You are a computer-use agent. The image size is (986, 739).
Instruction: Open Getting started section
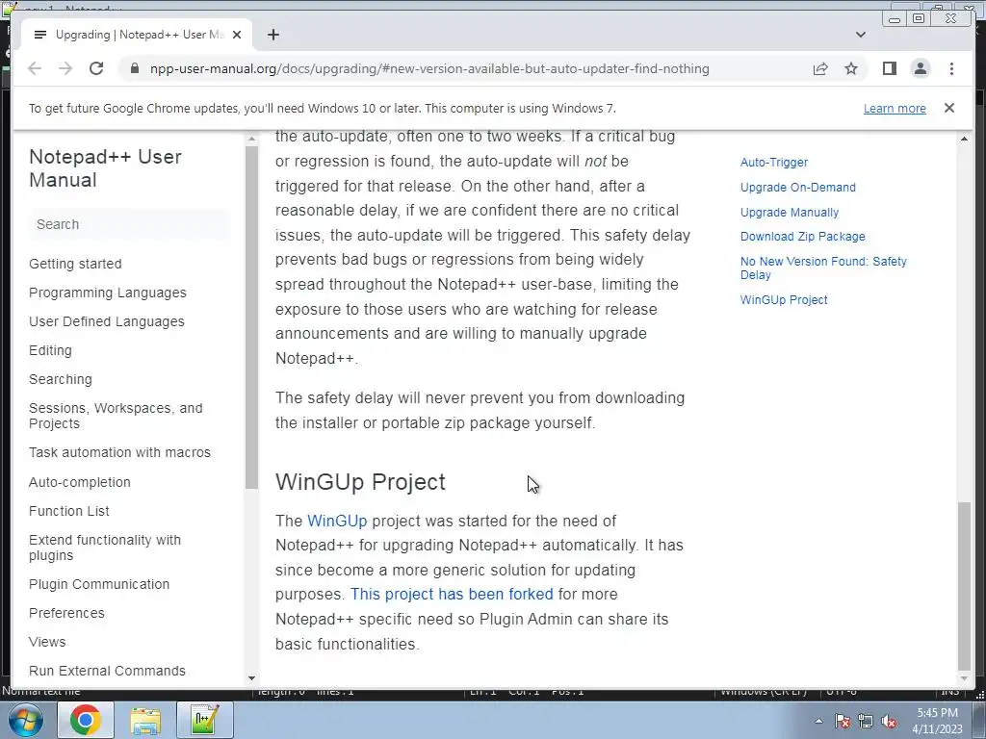click(x=75, y=264)
